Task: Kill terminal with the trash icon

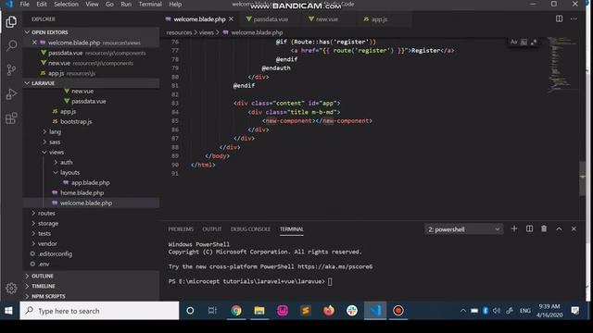Action: [x=544, y=228]
